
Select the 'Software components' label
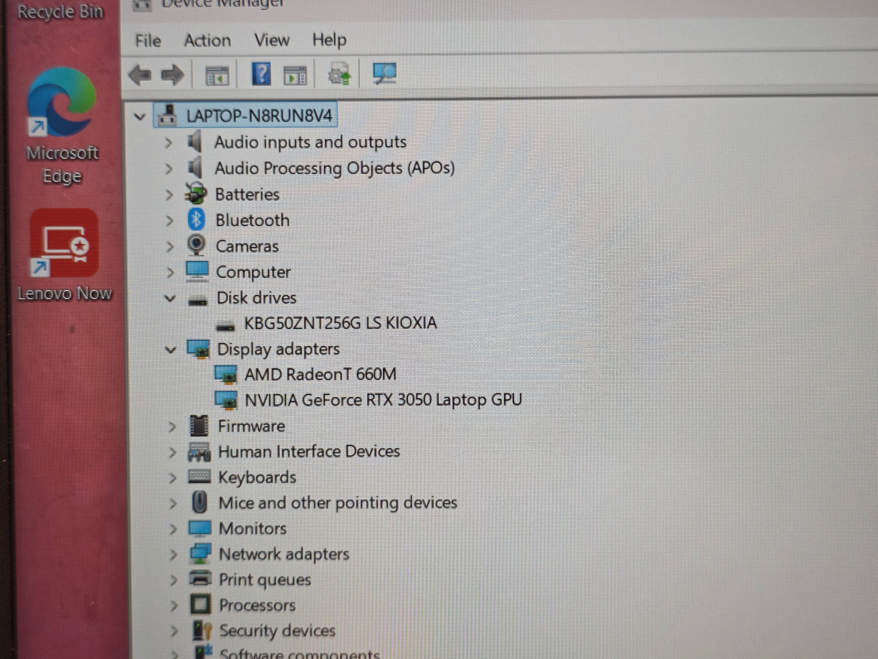(299, 654)
